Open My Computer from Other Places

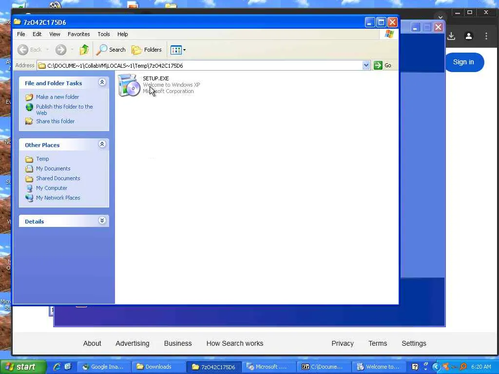click(52, 188)
